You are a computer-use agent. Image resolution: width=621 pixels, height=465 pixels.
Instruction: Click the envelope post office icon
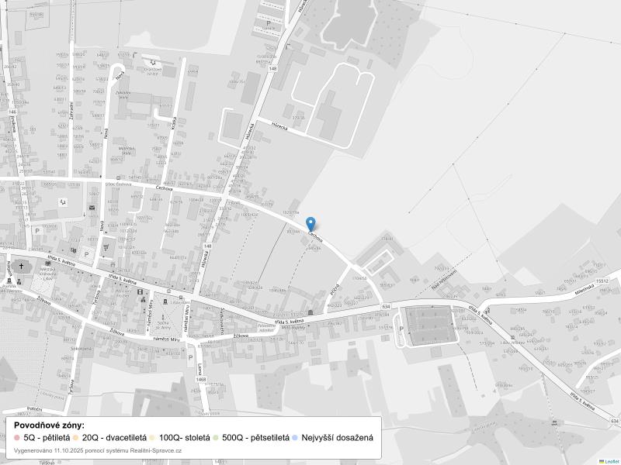pyautogui.click(x=92, y=208)
